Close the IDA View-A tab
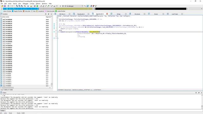The image size is (203, 114). click(69, 14)
